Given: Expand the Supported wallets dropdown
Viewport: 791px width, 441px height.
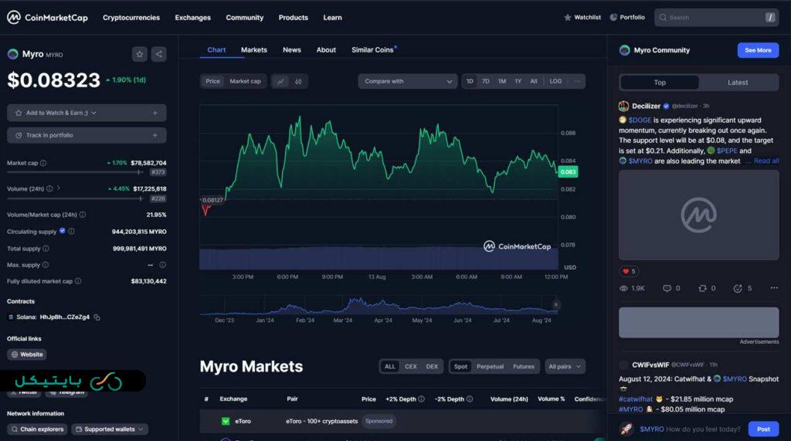Looking at the screenshot, I should (114, 429).
